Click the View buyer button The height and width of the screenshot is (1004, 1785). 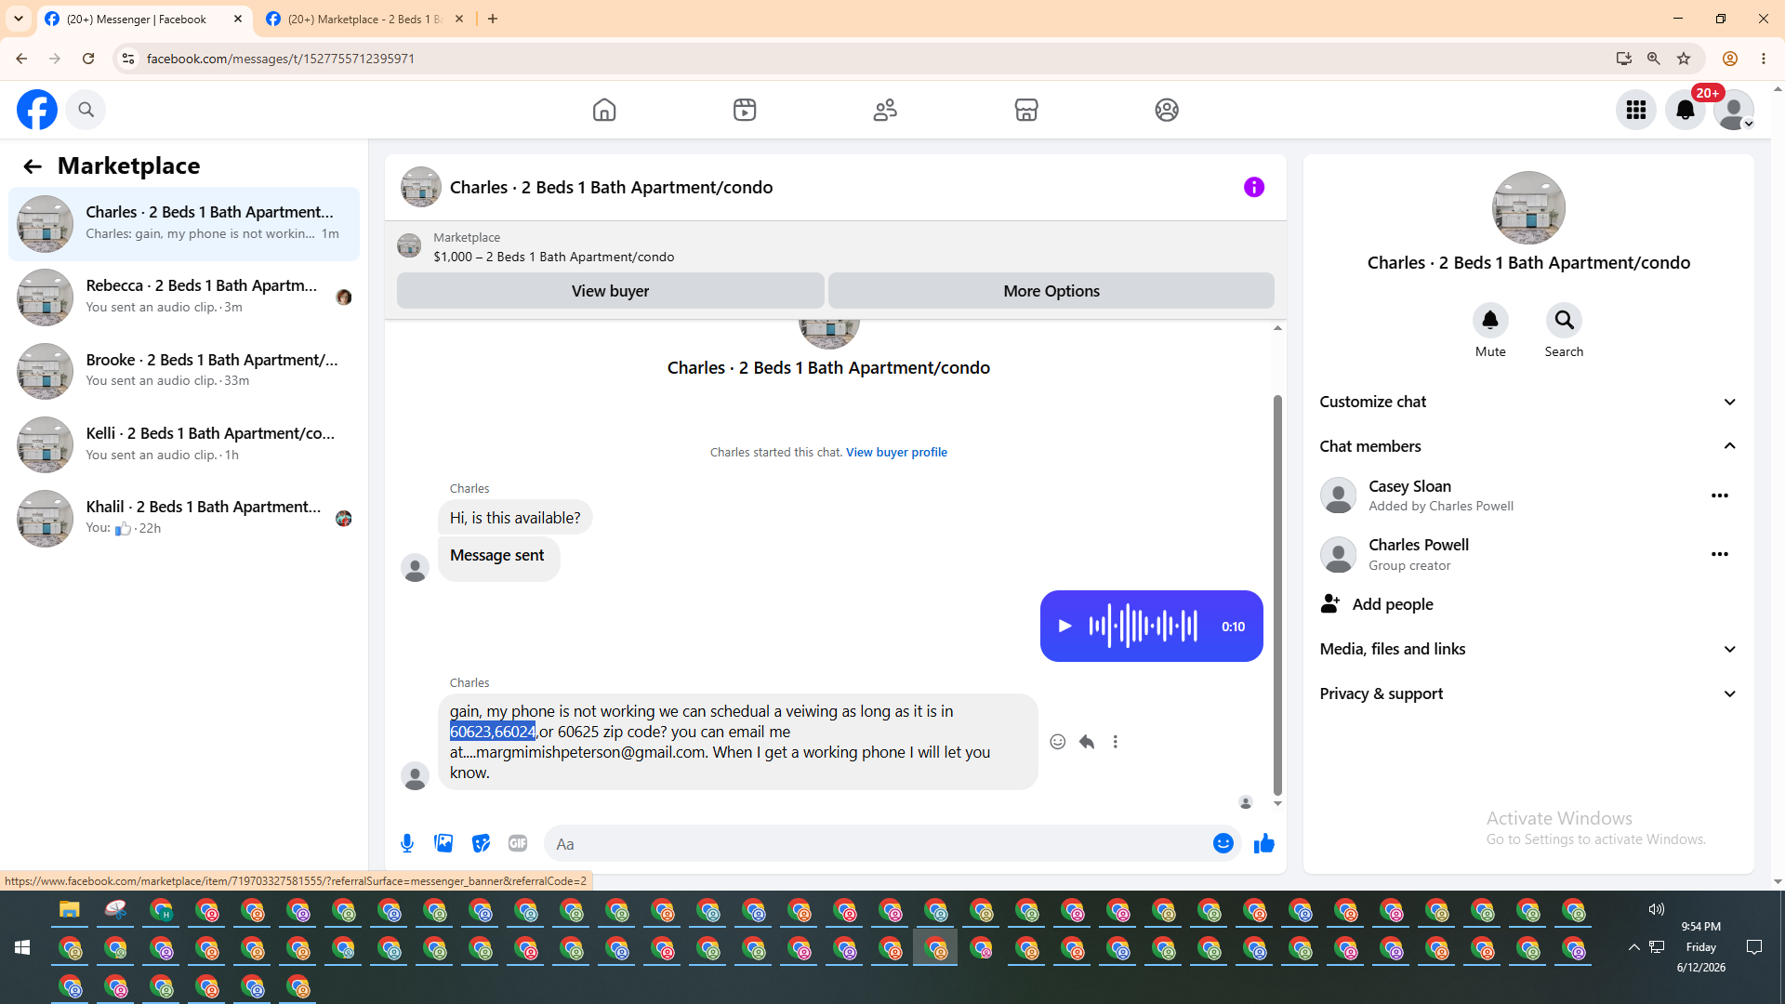click(610, 291)
